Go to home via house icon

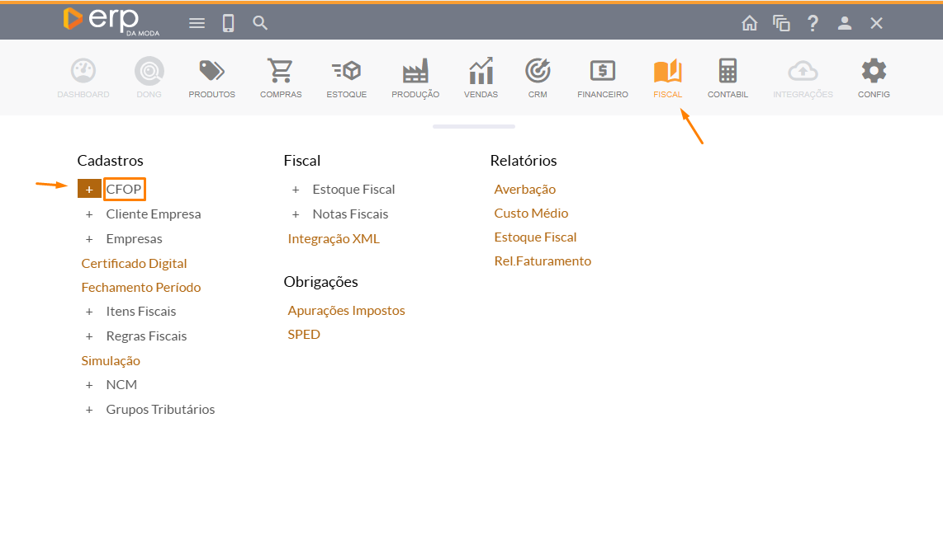pyautogui.click(x=749, y=23)
